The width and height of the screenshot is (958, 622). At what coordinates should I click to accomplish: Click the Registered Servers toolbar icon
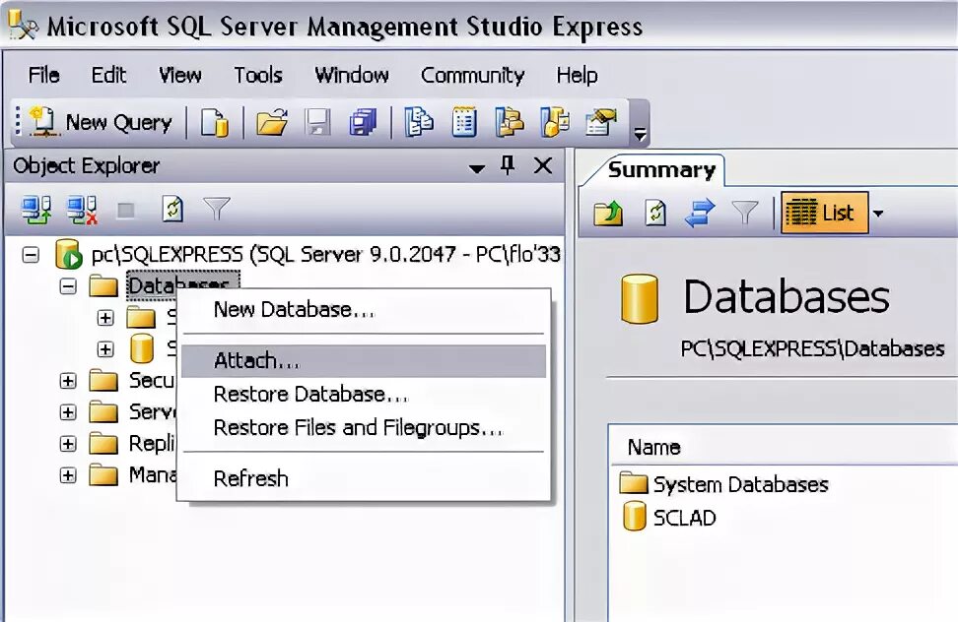click(419, 122)
